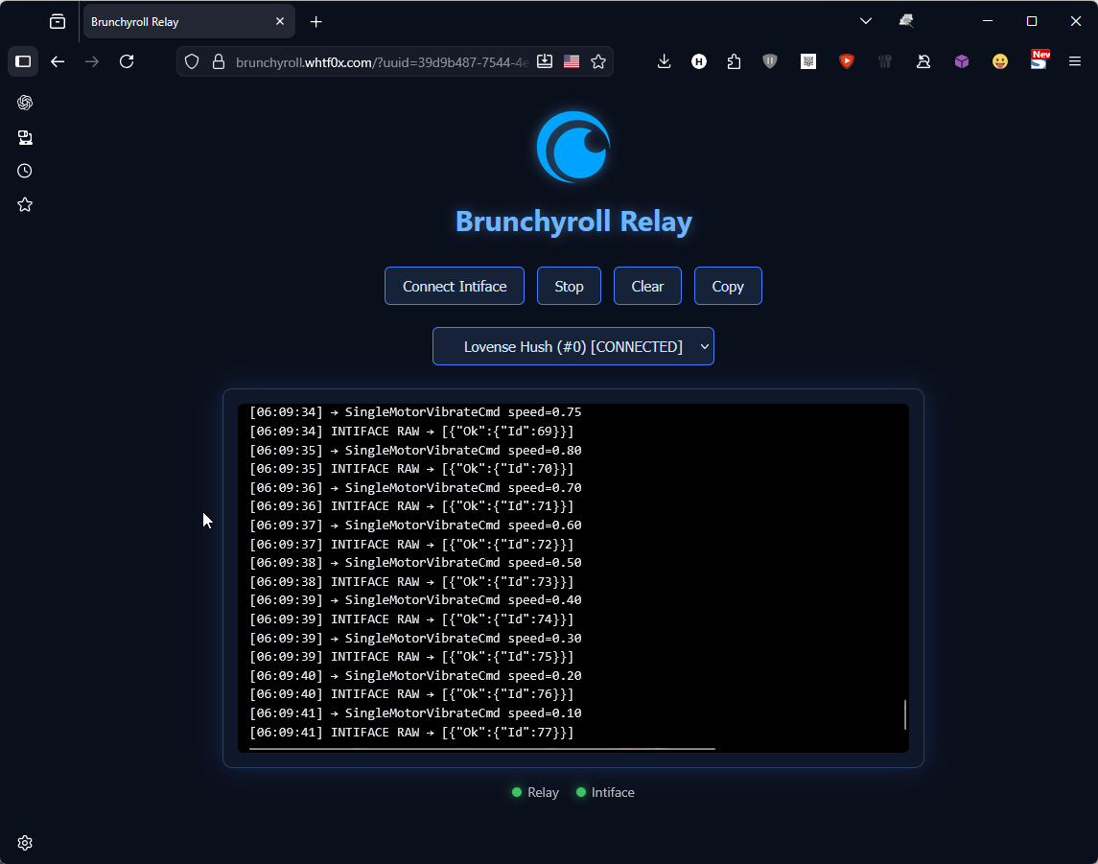Toggle the browser sidebar panel button

pos(24,61)
